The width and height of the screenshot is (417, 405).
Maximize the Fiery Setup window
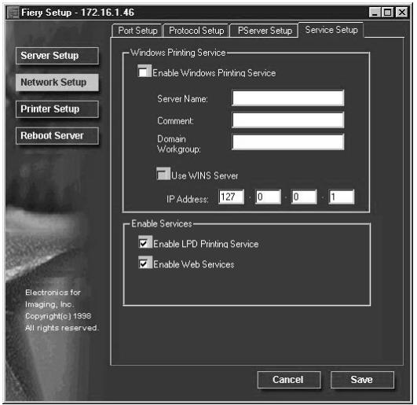pos(387,13)
